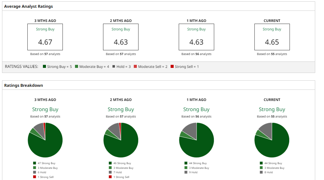Click the 6 Hold legend entry
This screenshot has height=180, width=324.
tap(40, 172)
